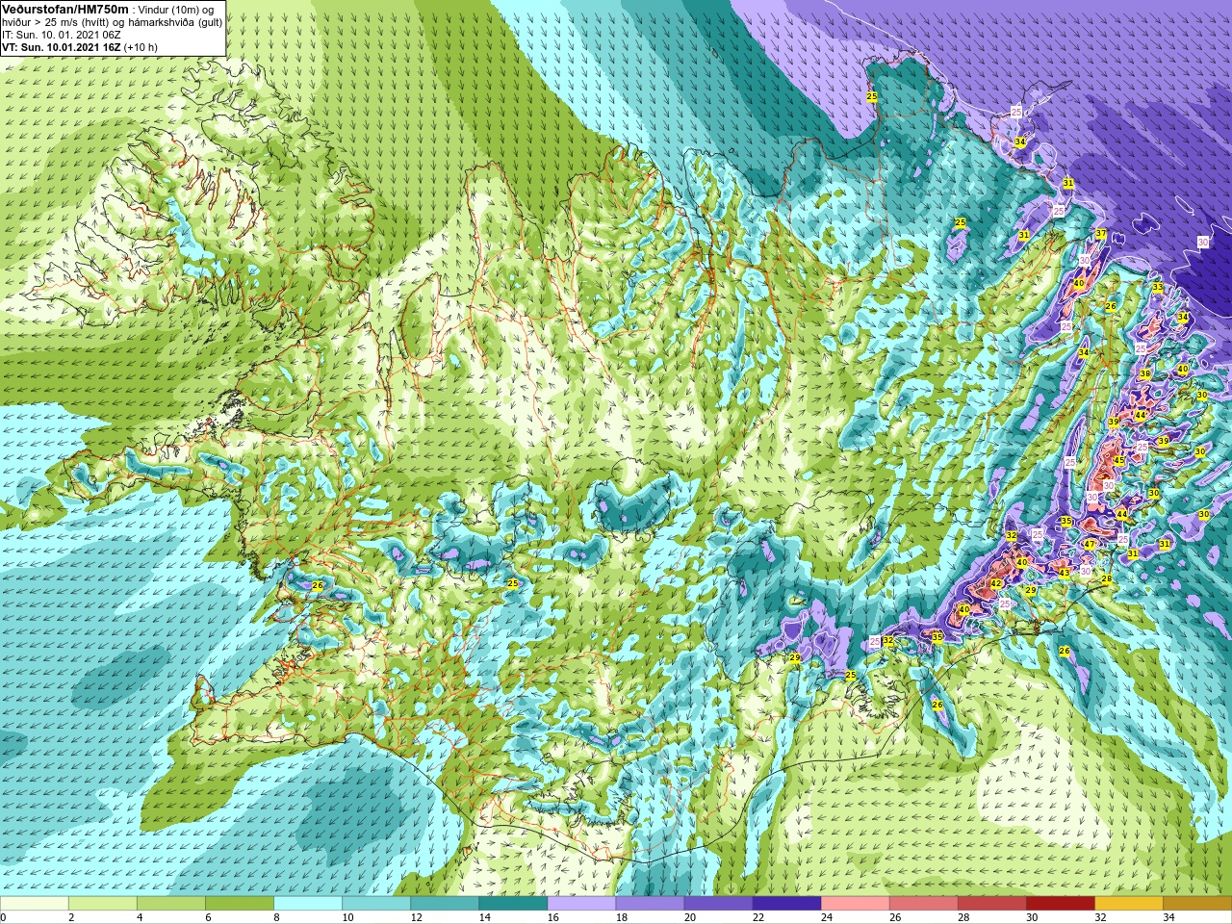Click the 0–2 m/s palest yellow legend swatch

pyautogui.click(x=35, y=904)
